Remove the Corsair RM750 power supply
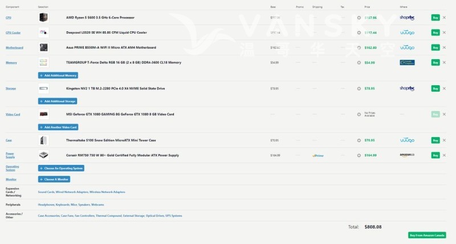The width and height of the screenshot is (456, 244). tap(444, 155)
